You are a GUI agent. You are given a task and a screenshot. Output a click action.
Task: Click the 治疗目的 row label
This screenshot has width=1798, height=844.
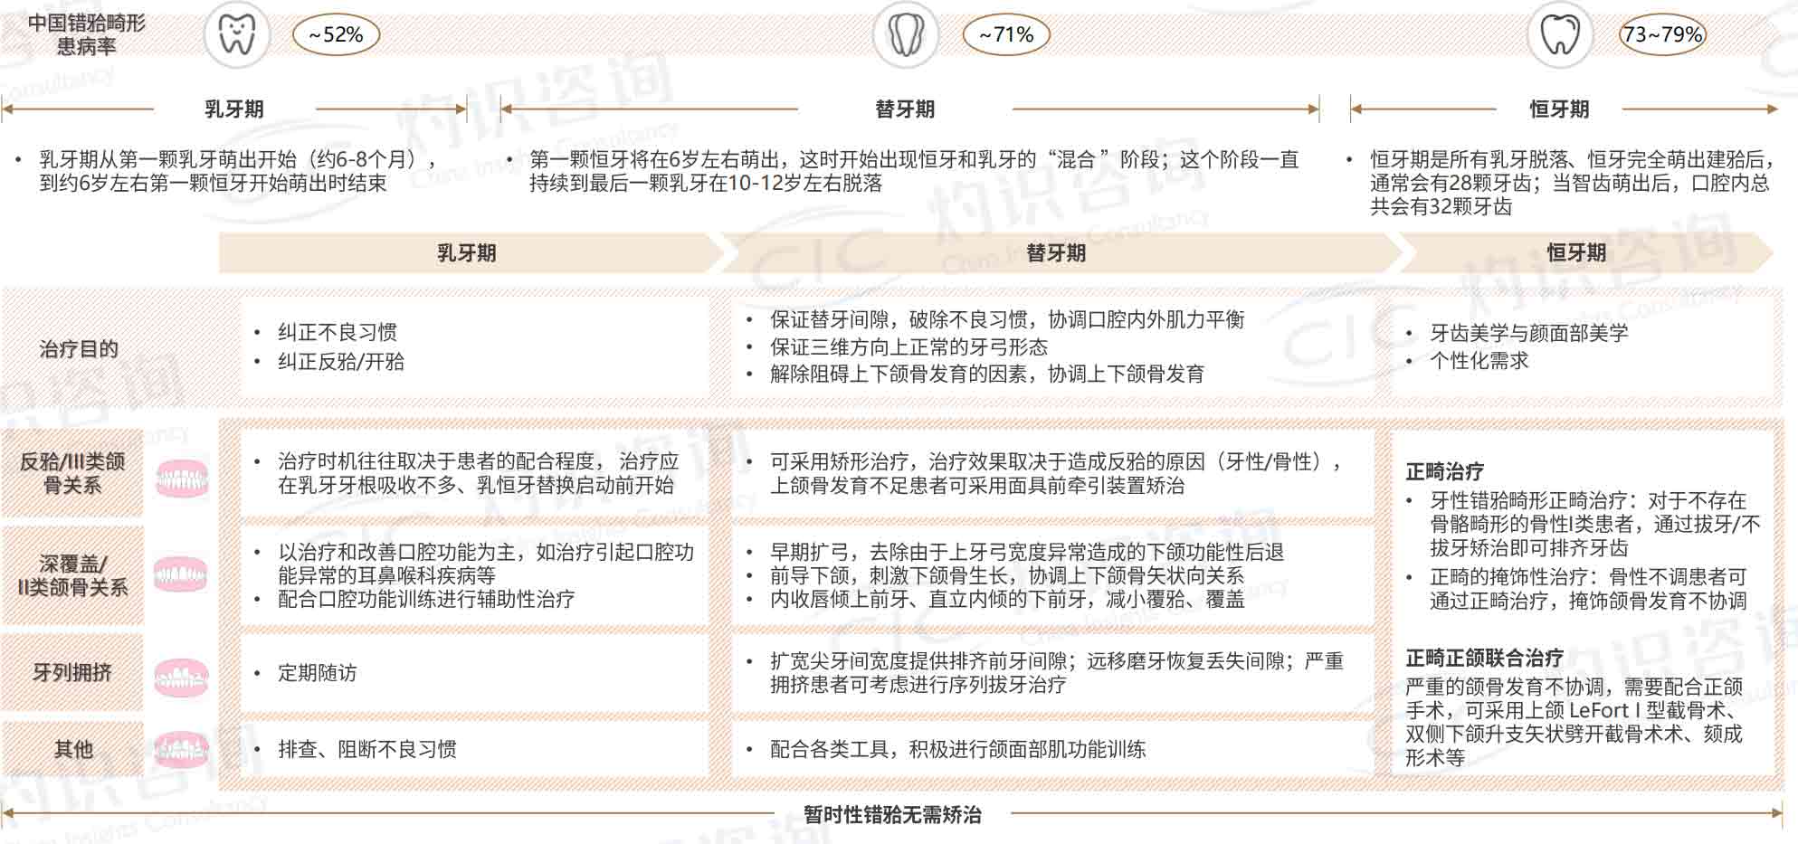79,349
